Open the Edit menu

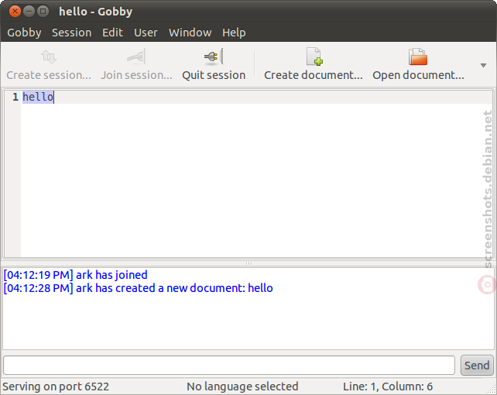(112, 33)
